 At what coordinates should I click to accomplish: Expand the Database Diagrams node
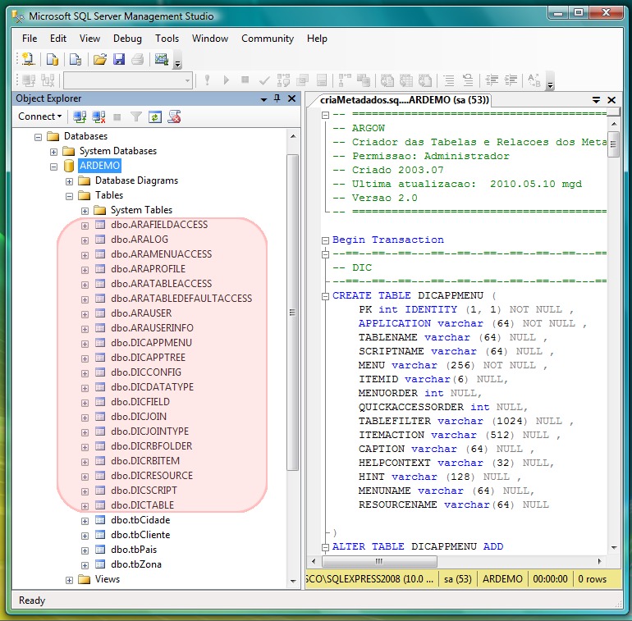tap(69, 181)
